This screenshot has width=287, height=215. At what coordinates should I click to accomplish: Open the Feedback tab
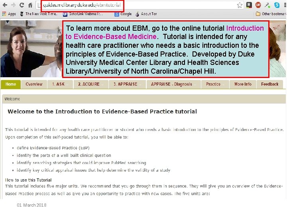point(270,84)
